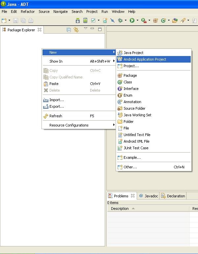Image resolution: width=198 pixels, height=254 pixels.
Task: Switch to the Javadoc tab
Action: tap(149, 196)
